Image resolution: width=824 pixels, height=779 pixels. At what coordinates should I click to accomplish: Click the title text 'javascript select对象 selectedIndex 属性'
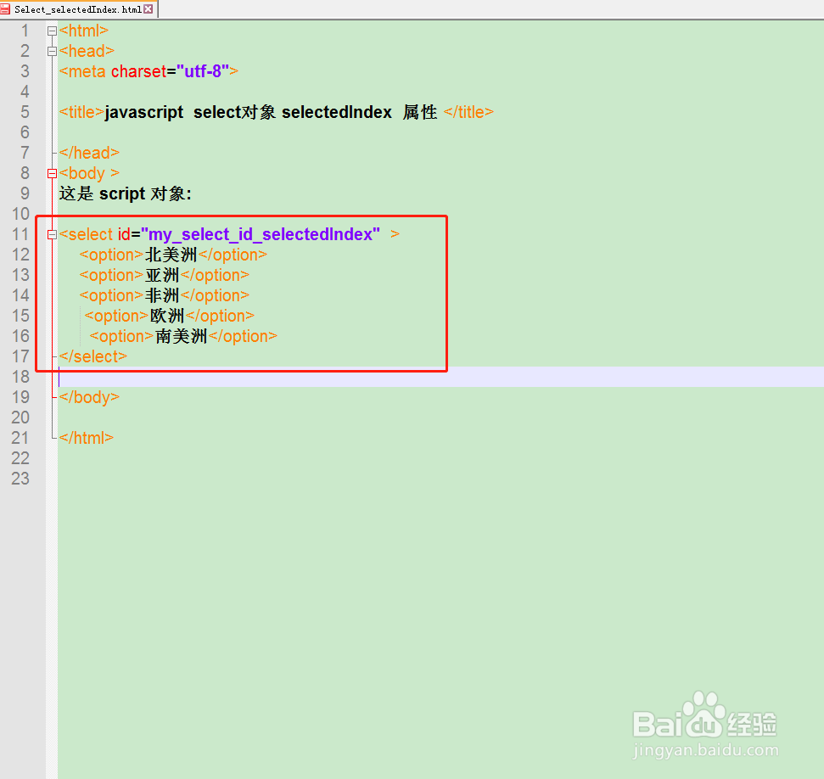click(x=271, y=112)
